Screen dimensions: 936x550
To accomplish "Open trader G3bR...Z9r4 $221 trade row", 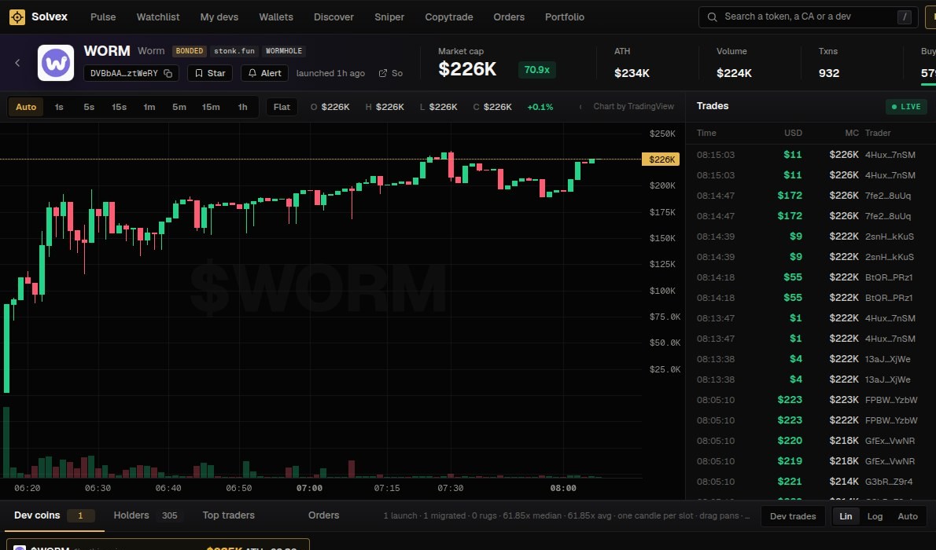I will pos(889,482).
